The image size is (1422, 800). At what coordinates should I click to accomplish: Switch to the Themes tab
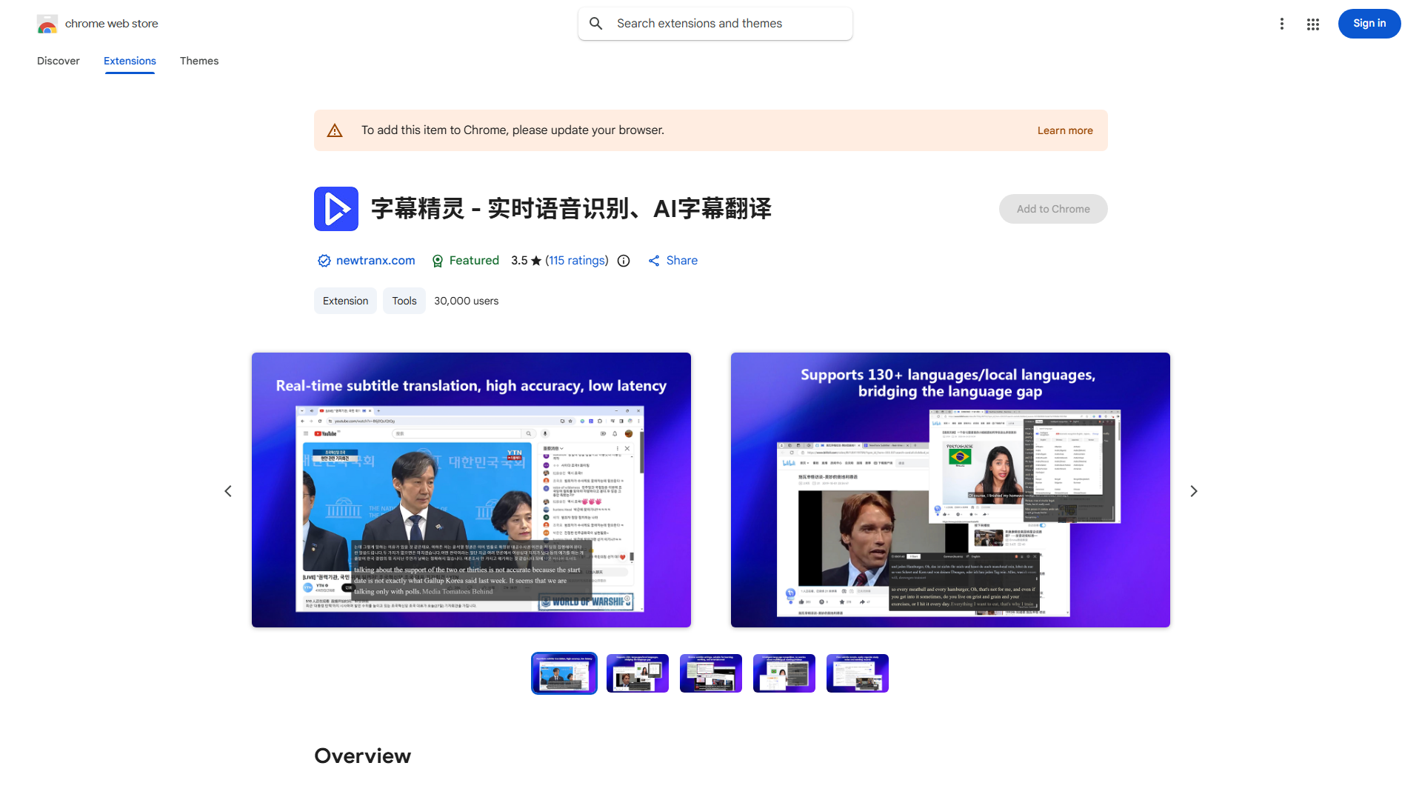pyautogui.click(x=198, y=61)
